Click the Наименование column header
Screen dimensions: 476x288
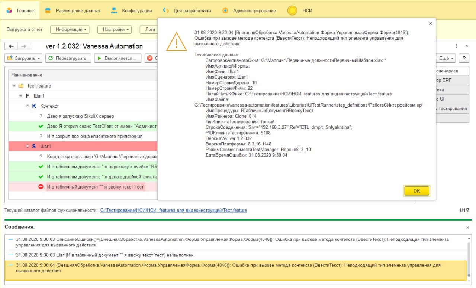click(x=83, y=75)
